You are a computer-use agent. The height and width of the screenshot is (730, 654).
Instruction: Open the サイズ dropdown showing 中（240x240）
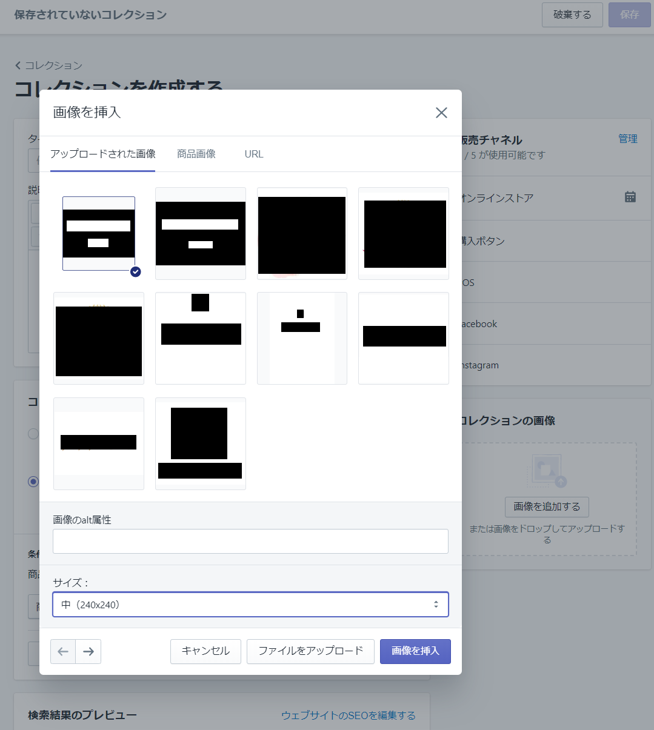(250, 605)
